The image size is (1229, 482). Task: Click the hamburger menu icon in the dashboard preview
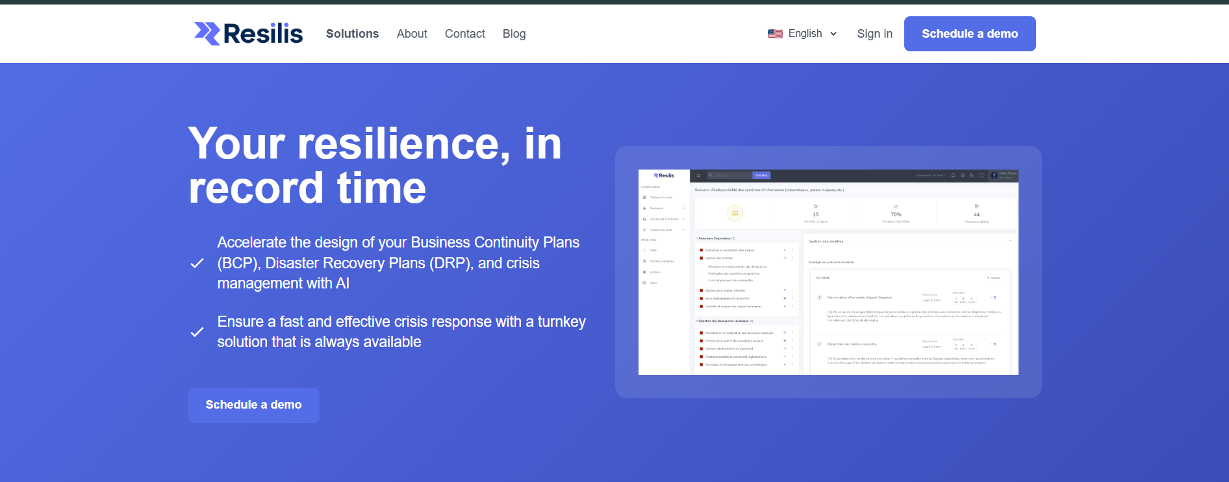pyautogui.click(x=698, y=175)
